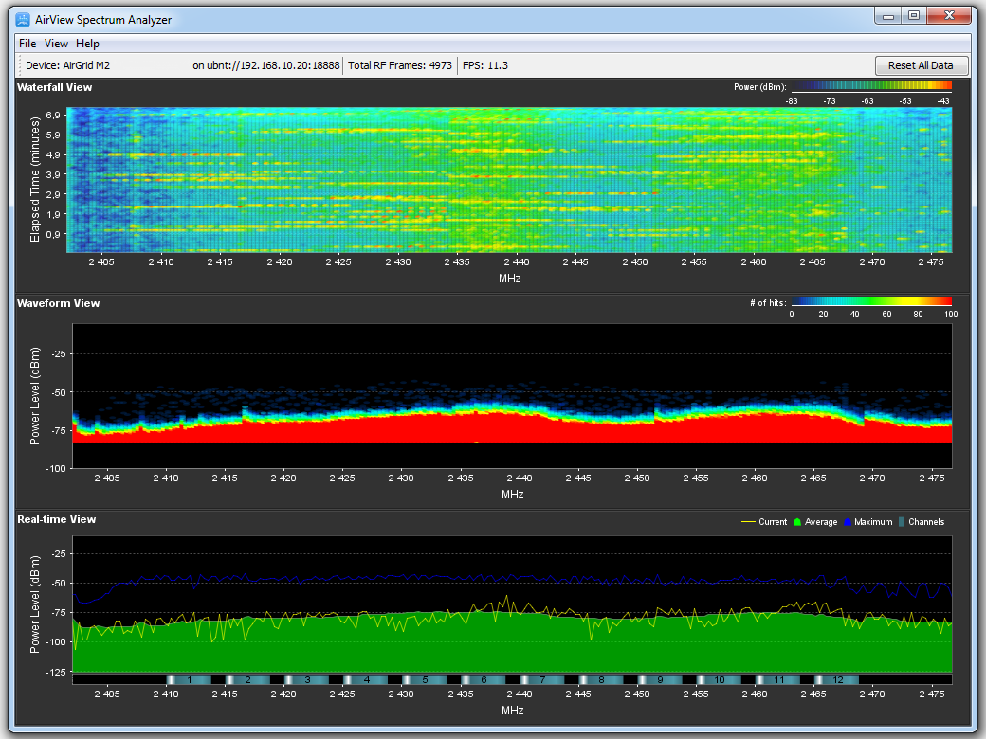The height and width of the screenshot is (739, 986).
Task: Click the AirView app icon in title bar
Action: [x=23, y=19]
